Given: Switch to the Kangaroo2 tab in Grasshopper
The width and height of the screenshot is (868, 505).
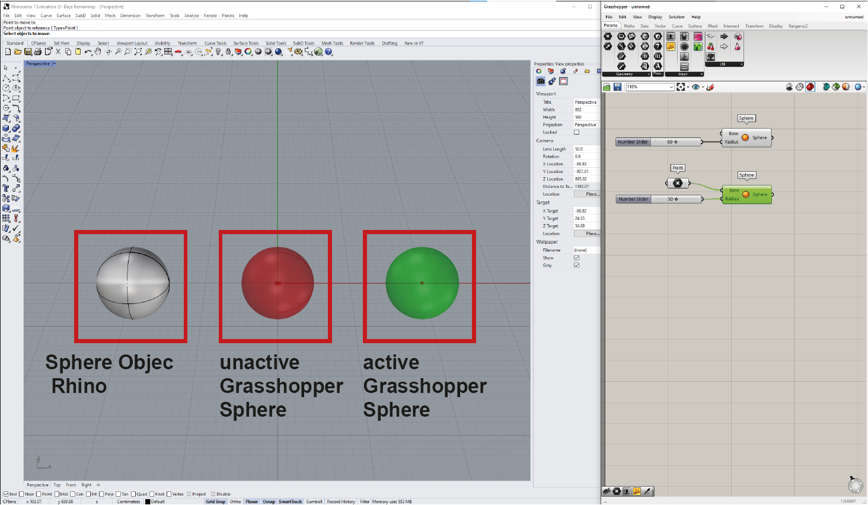Looking at the screenshot, I should (x=798, y=26).
